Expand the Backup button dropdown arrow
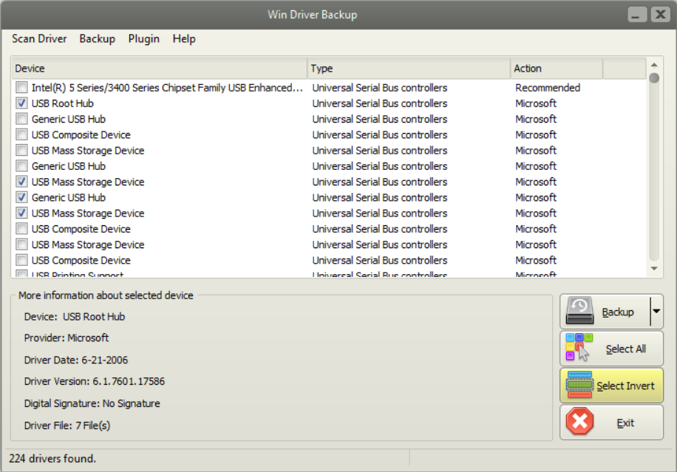 (656, 312)
